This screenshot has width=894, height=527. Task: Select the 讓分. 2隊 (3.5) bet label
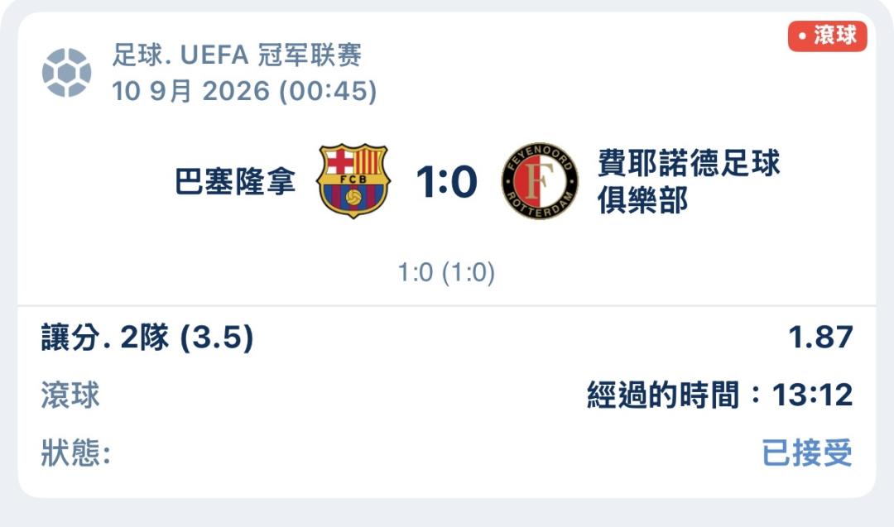tap(147, 338)
